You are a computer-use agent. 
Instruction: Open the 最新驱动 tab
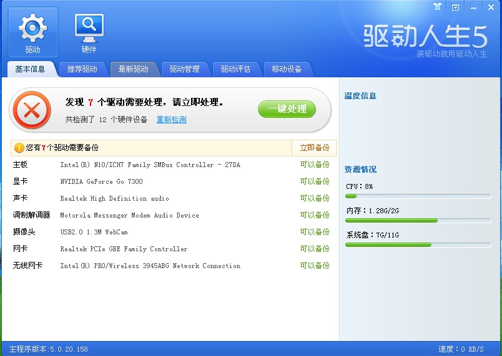coord(134,69)
